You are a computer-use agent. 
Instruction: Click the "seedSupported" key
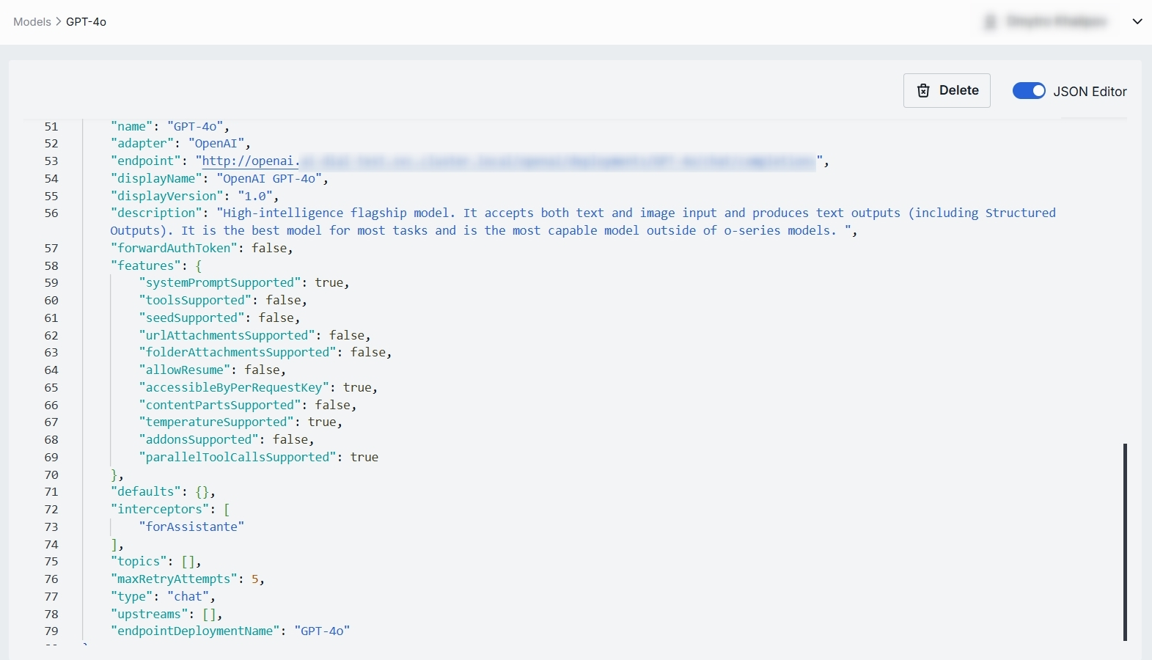tap(192, 318)
